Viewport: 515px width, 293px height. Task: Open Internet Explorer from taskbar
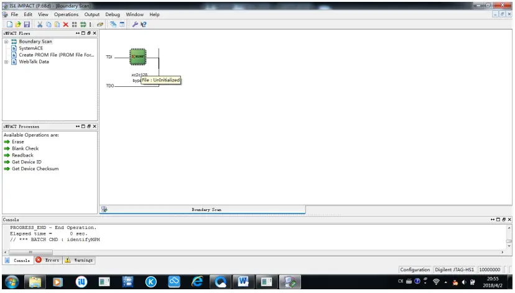(x=197, y=282)
